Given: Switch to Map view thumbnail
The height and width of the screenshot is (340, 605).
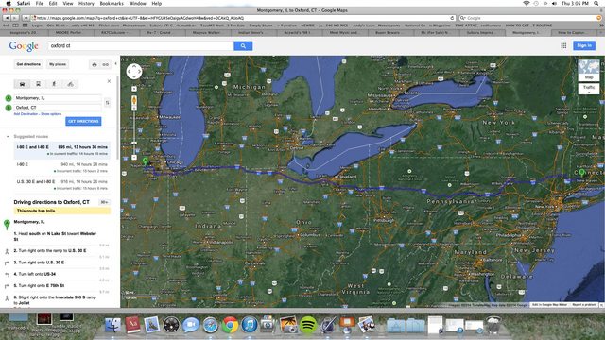Looking at the screenshot, I should pos(589,70).
